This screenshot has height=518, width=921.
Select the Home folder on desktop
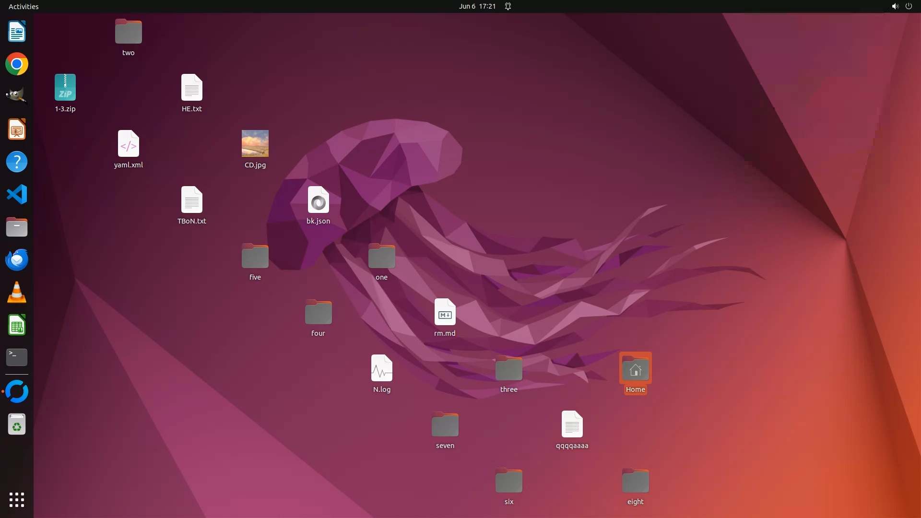click(x=635, y=369)
